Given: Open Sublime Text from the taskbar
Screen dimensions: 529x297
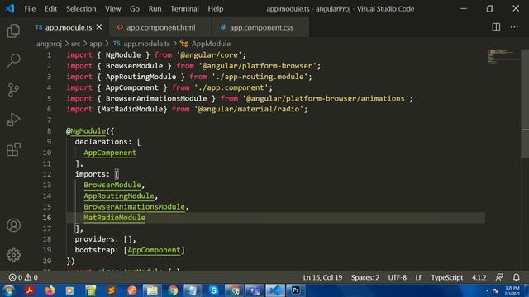Looking at the screenshot, I should [x=112, y=290].
